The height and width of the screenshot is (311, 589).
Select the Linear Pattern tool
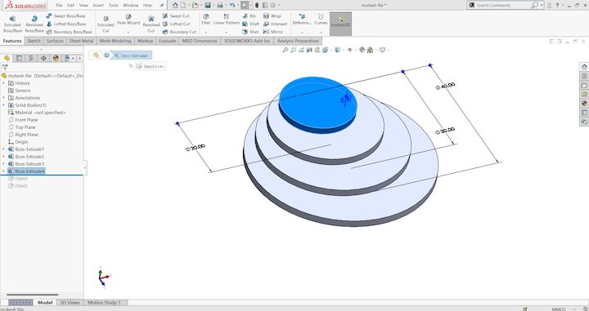[226, 20]
